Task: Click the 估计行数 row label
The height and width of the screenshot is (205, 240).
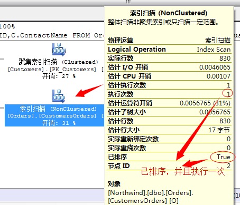Action: pyautogui.click(x=121, y=121)
